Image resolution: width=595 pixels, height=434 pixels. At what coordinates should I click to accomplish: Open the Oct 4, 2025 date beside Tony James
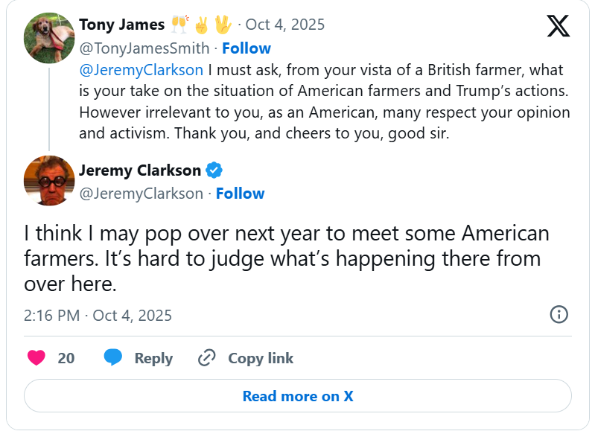pos(285,25)
